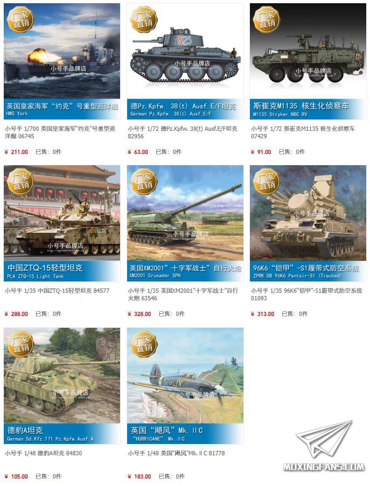The width and height of the screenshot is (370, 486).
Task: Open the M1135 Stryker NBC RV image
Action: click(x=308, y=61)
